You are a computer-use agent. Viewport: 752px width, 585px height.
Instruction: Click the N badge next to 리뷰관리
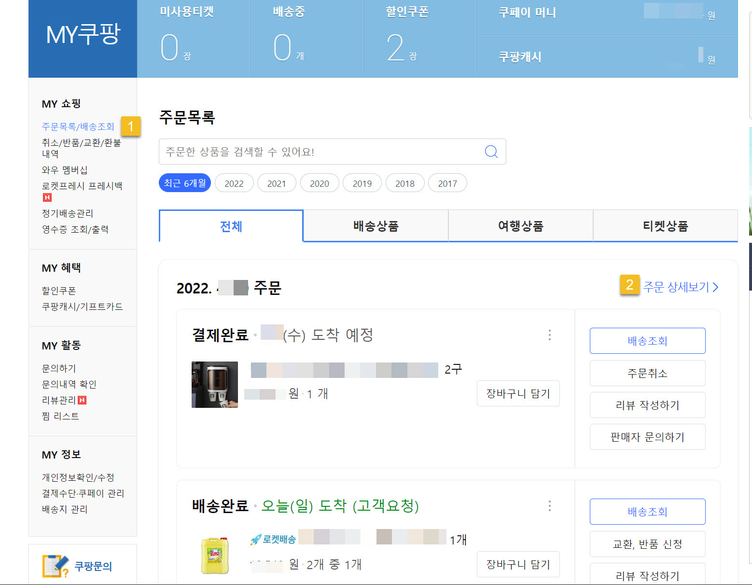coord(82,400)
